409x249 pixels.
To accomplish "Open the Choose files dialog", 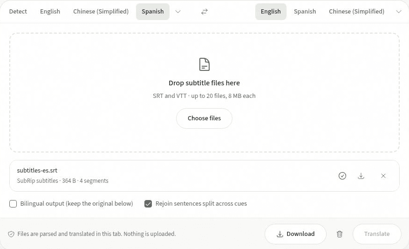I will [x=204, y=118].
